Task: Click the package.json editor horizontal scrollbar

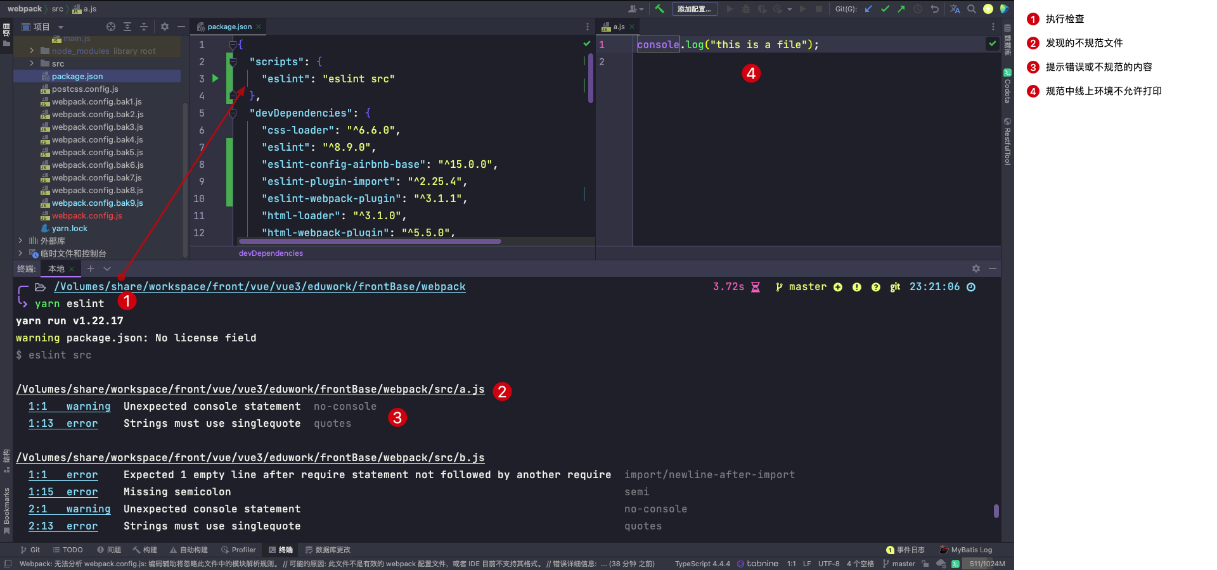Action: click(370, 241)
